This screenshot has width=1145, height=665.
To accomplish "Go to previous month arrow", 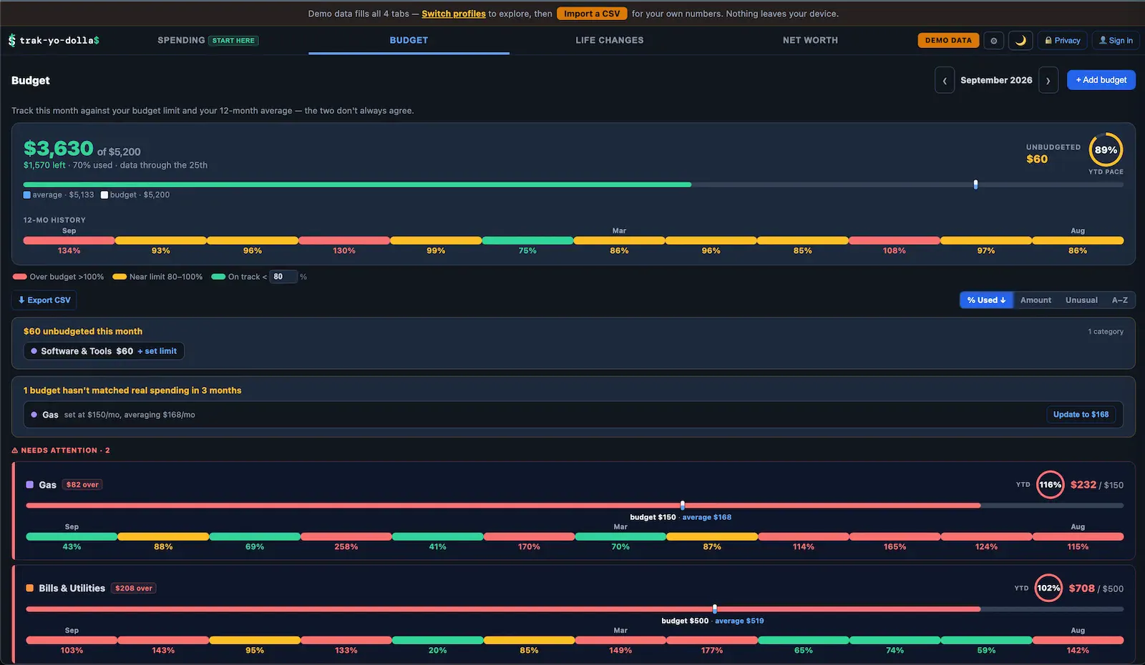I will click(x=945, y=80).
